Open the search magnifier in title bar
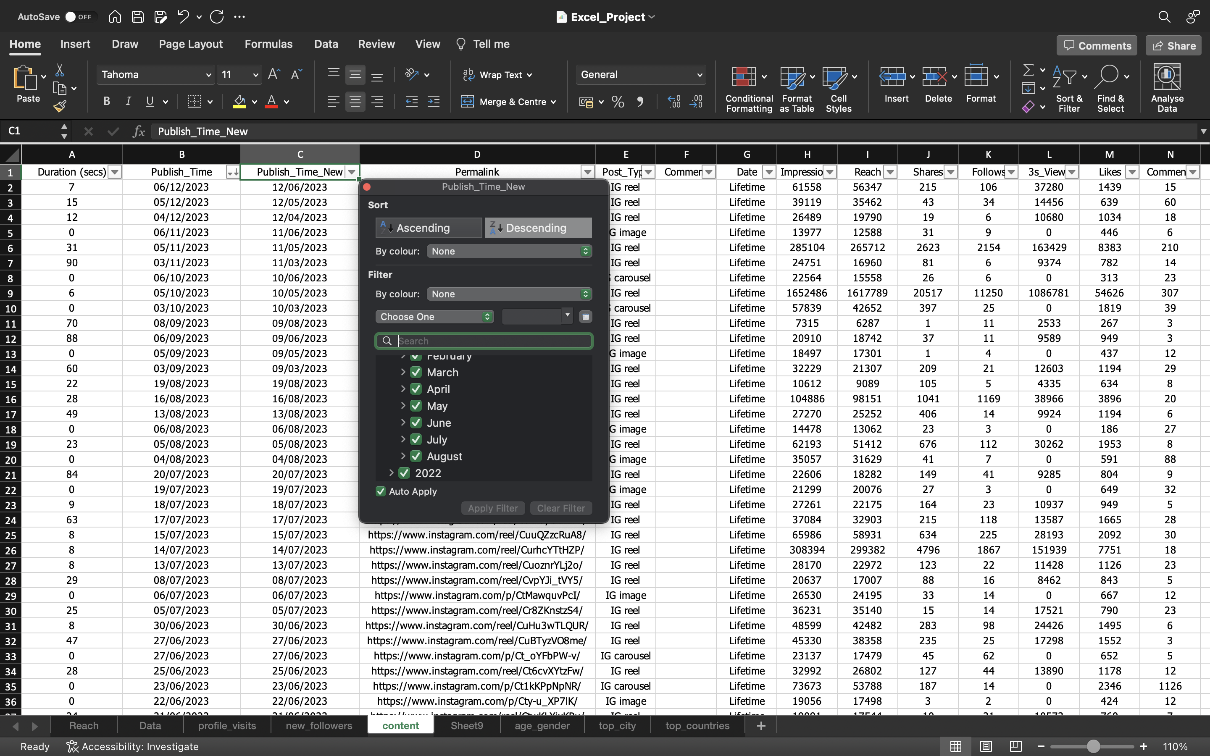The width and height of the screenshot is (1210, 756). (1164, 17)
